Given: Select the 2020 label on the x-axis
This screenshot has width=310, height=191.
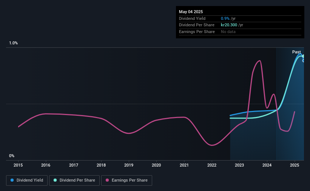Looking at the screenshot, I should click(x=156, y=165).
